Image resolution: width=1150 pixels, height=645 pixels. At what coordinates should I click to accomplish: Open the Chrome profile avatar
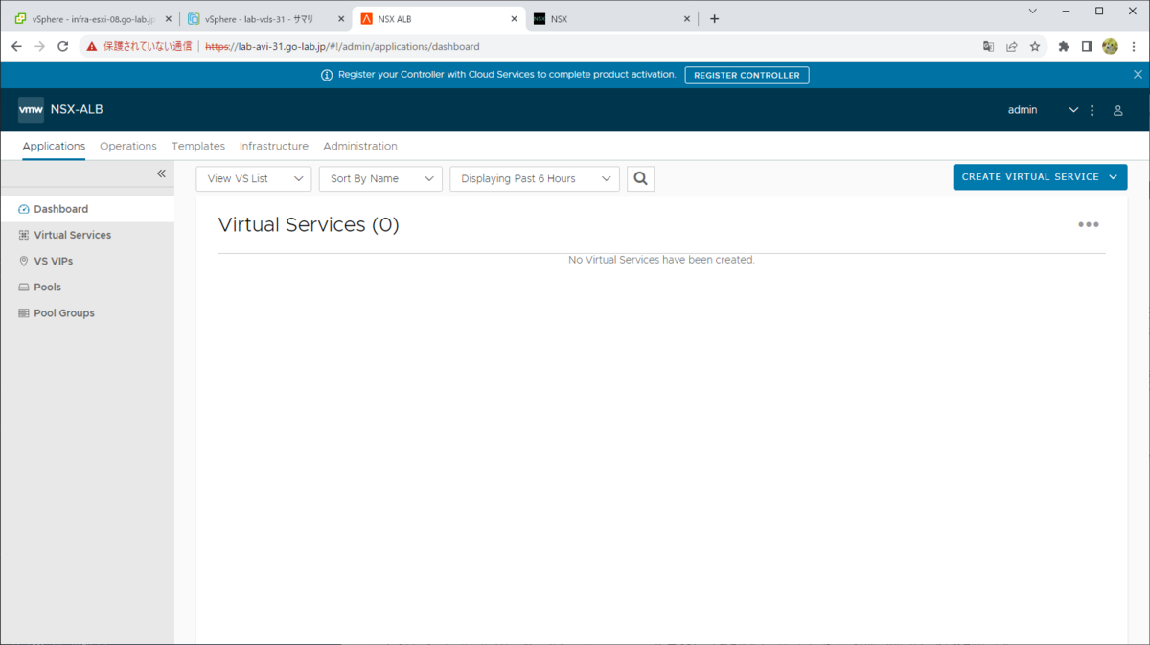[1111, 46]
